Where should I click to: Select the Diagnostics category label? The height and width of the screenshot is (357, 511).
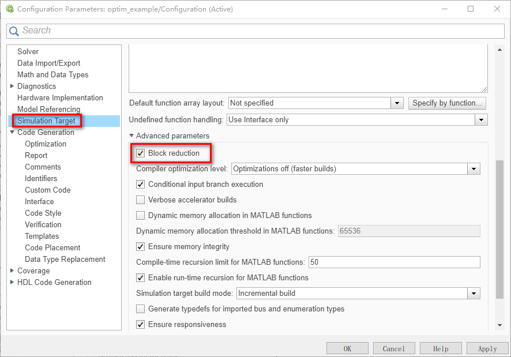[36, 86]
